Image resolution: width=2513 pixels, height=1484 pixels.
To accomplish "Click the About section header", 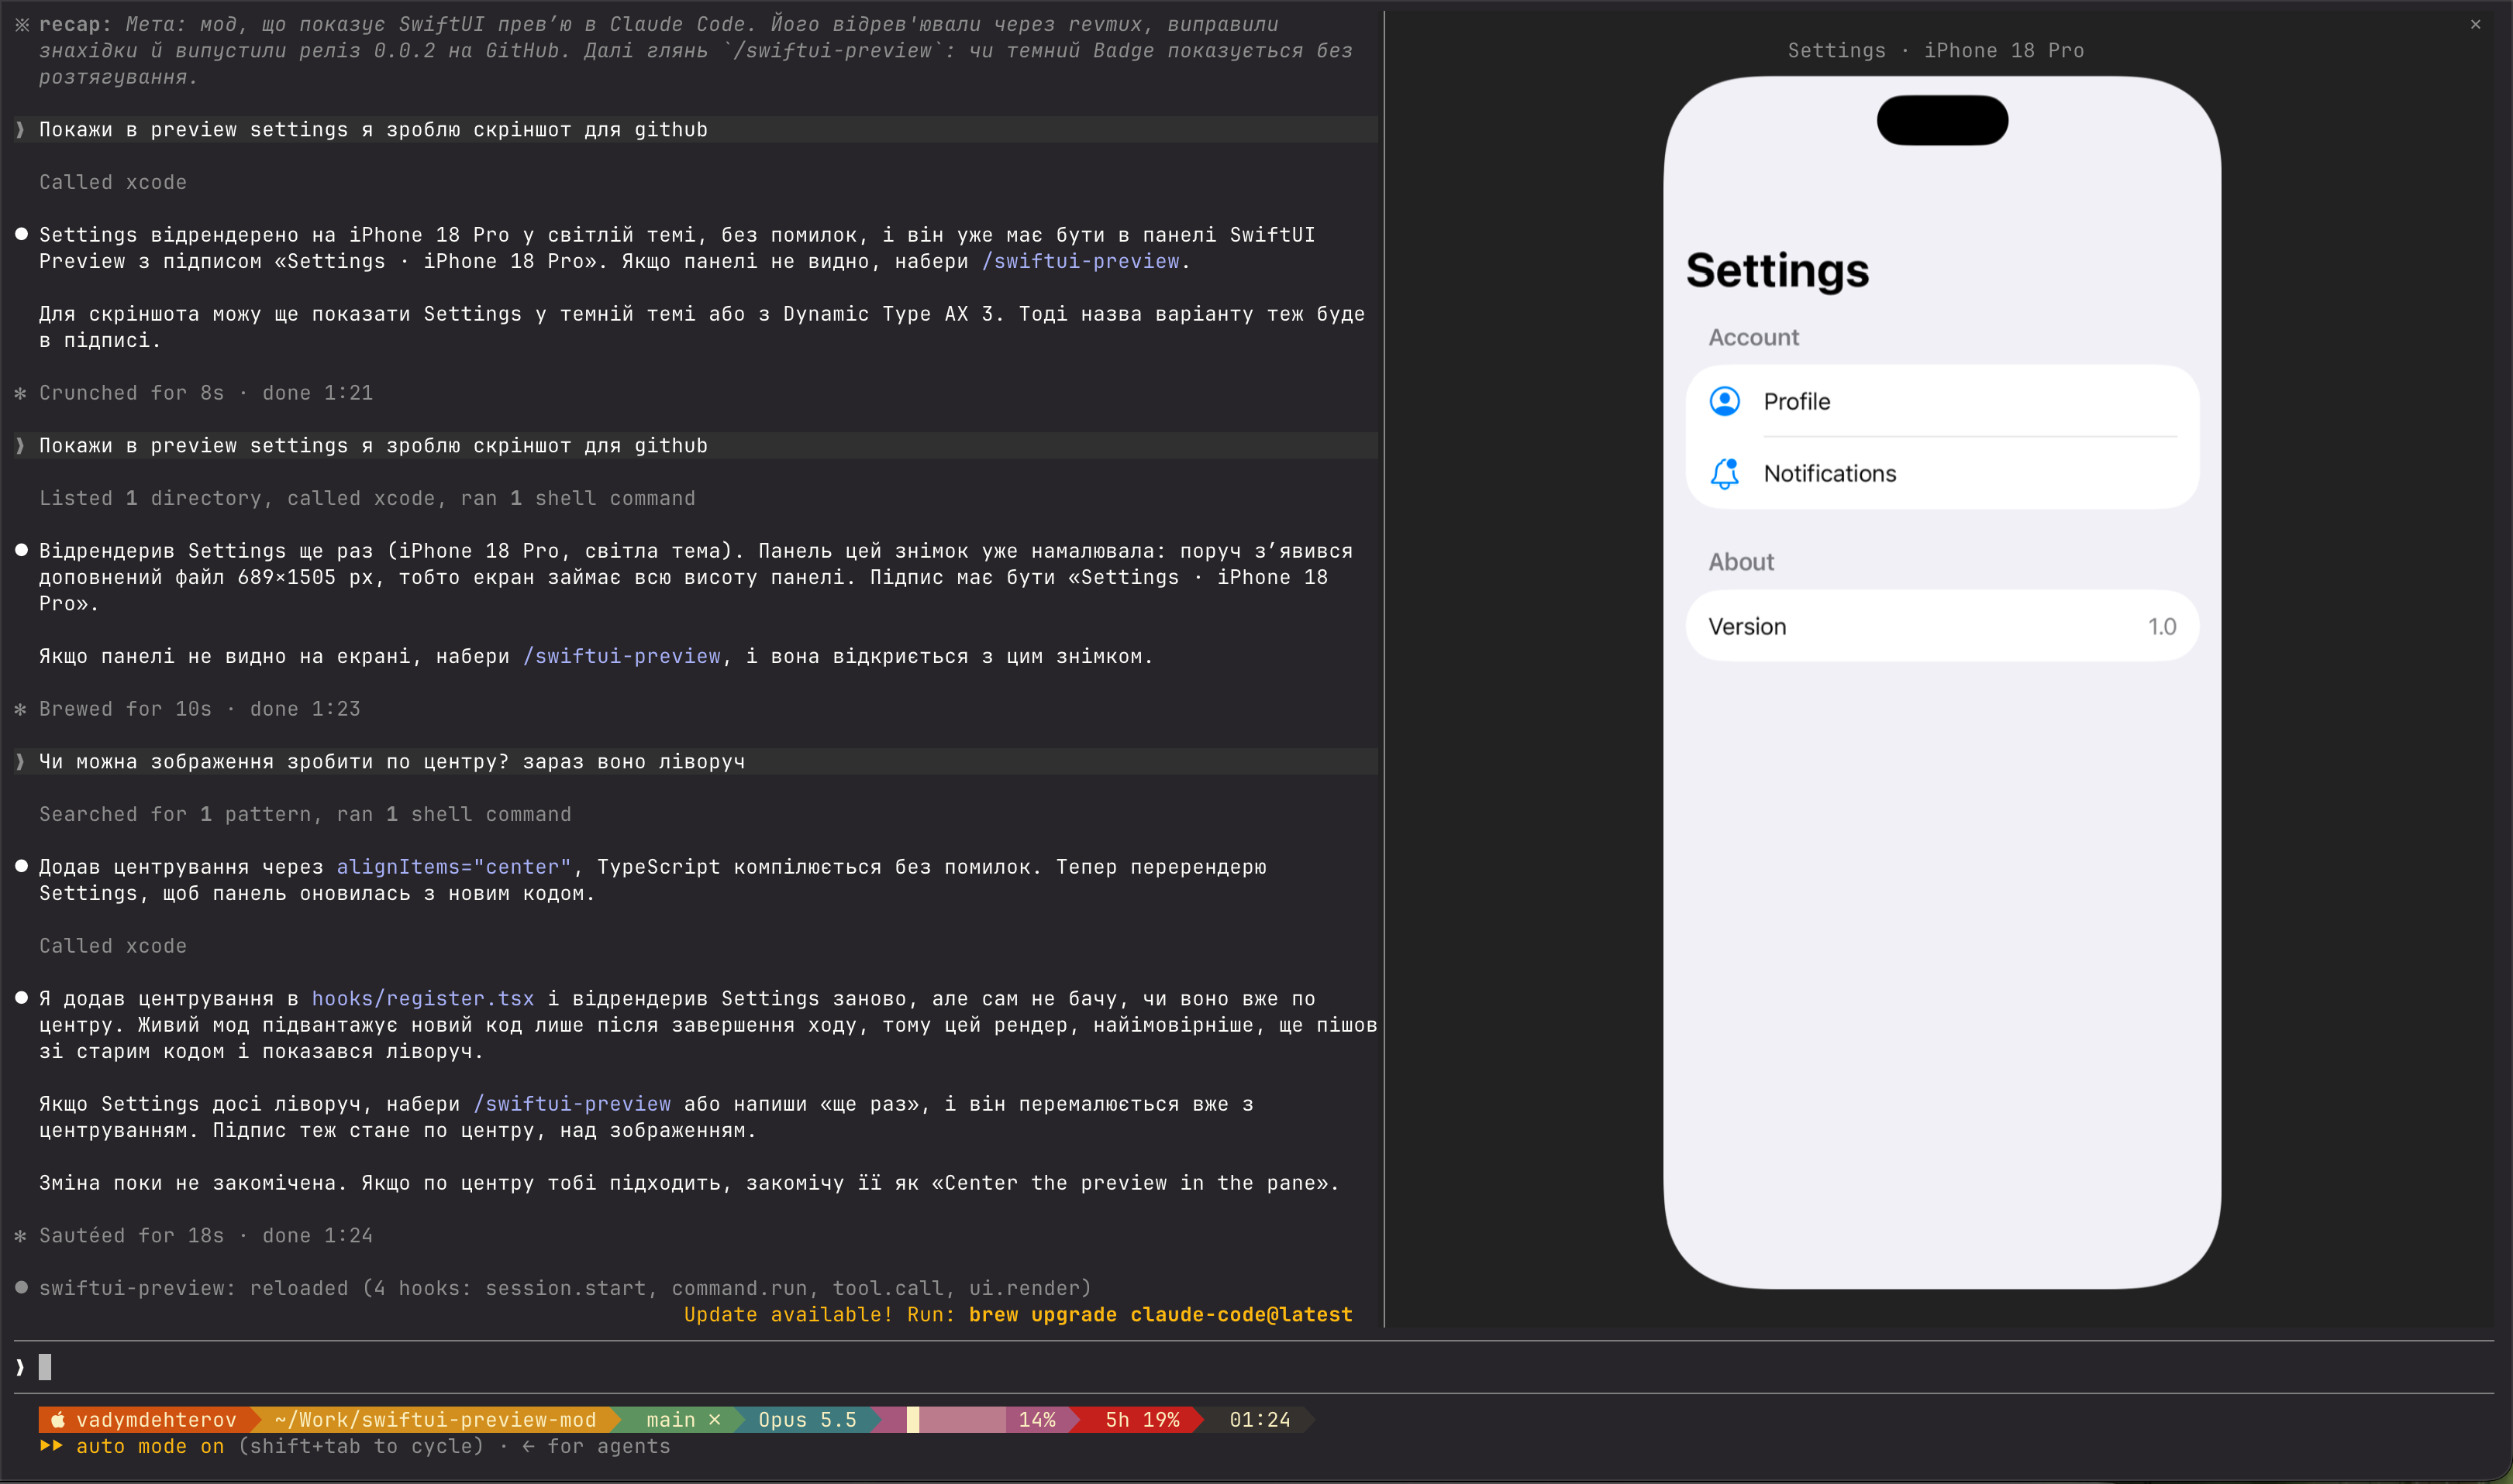I will click(x=1742, y=562).
